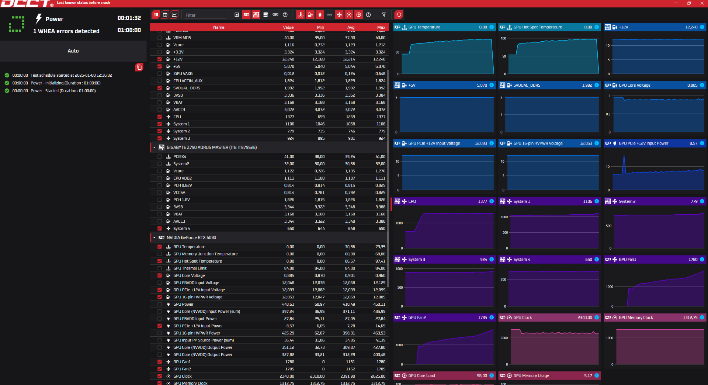This screenshot has width=708, height=385.
Task: Toggle the memory module sensors filter icon
Action: 275,15
